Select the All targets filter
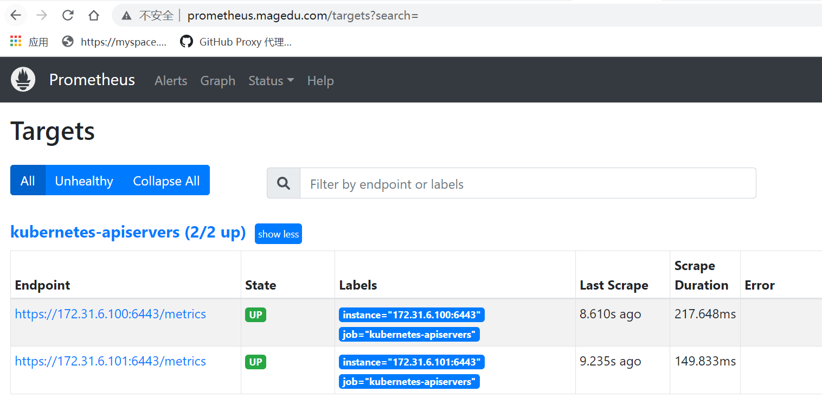822x404 pixels. click(28, 181)
